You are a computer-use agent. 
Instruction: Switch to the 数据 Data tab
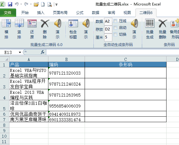point(96,12)
